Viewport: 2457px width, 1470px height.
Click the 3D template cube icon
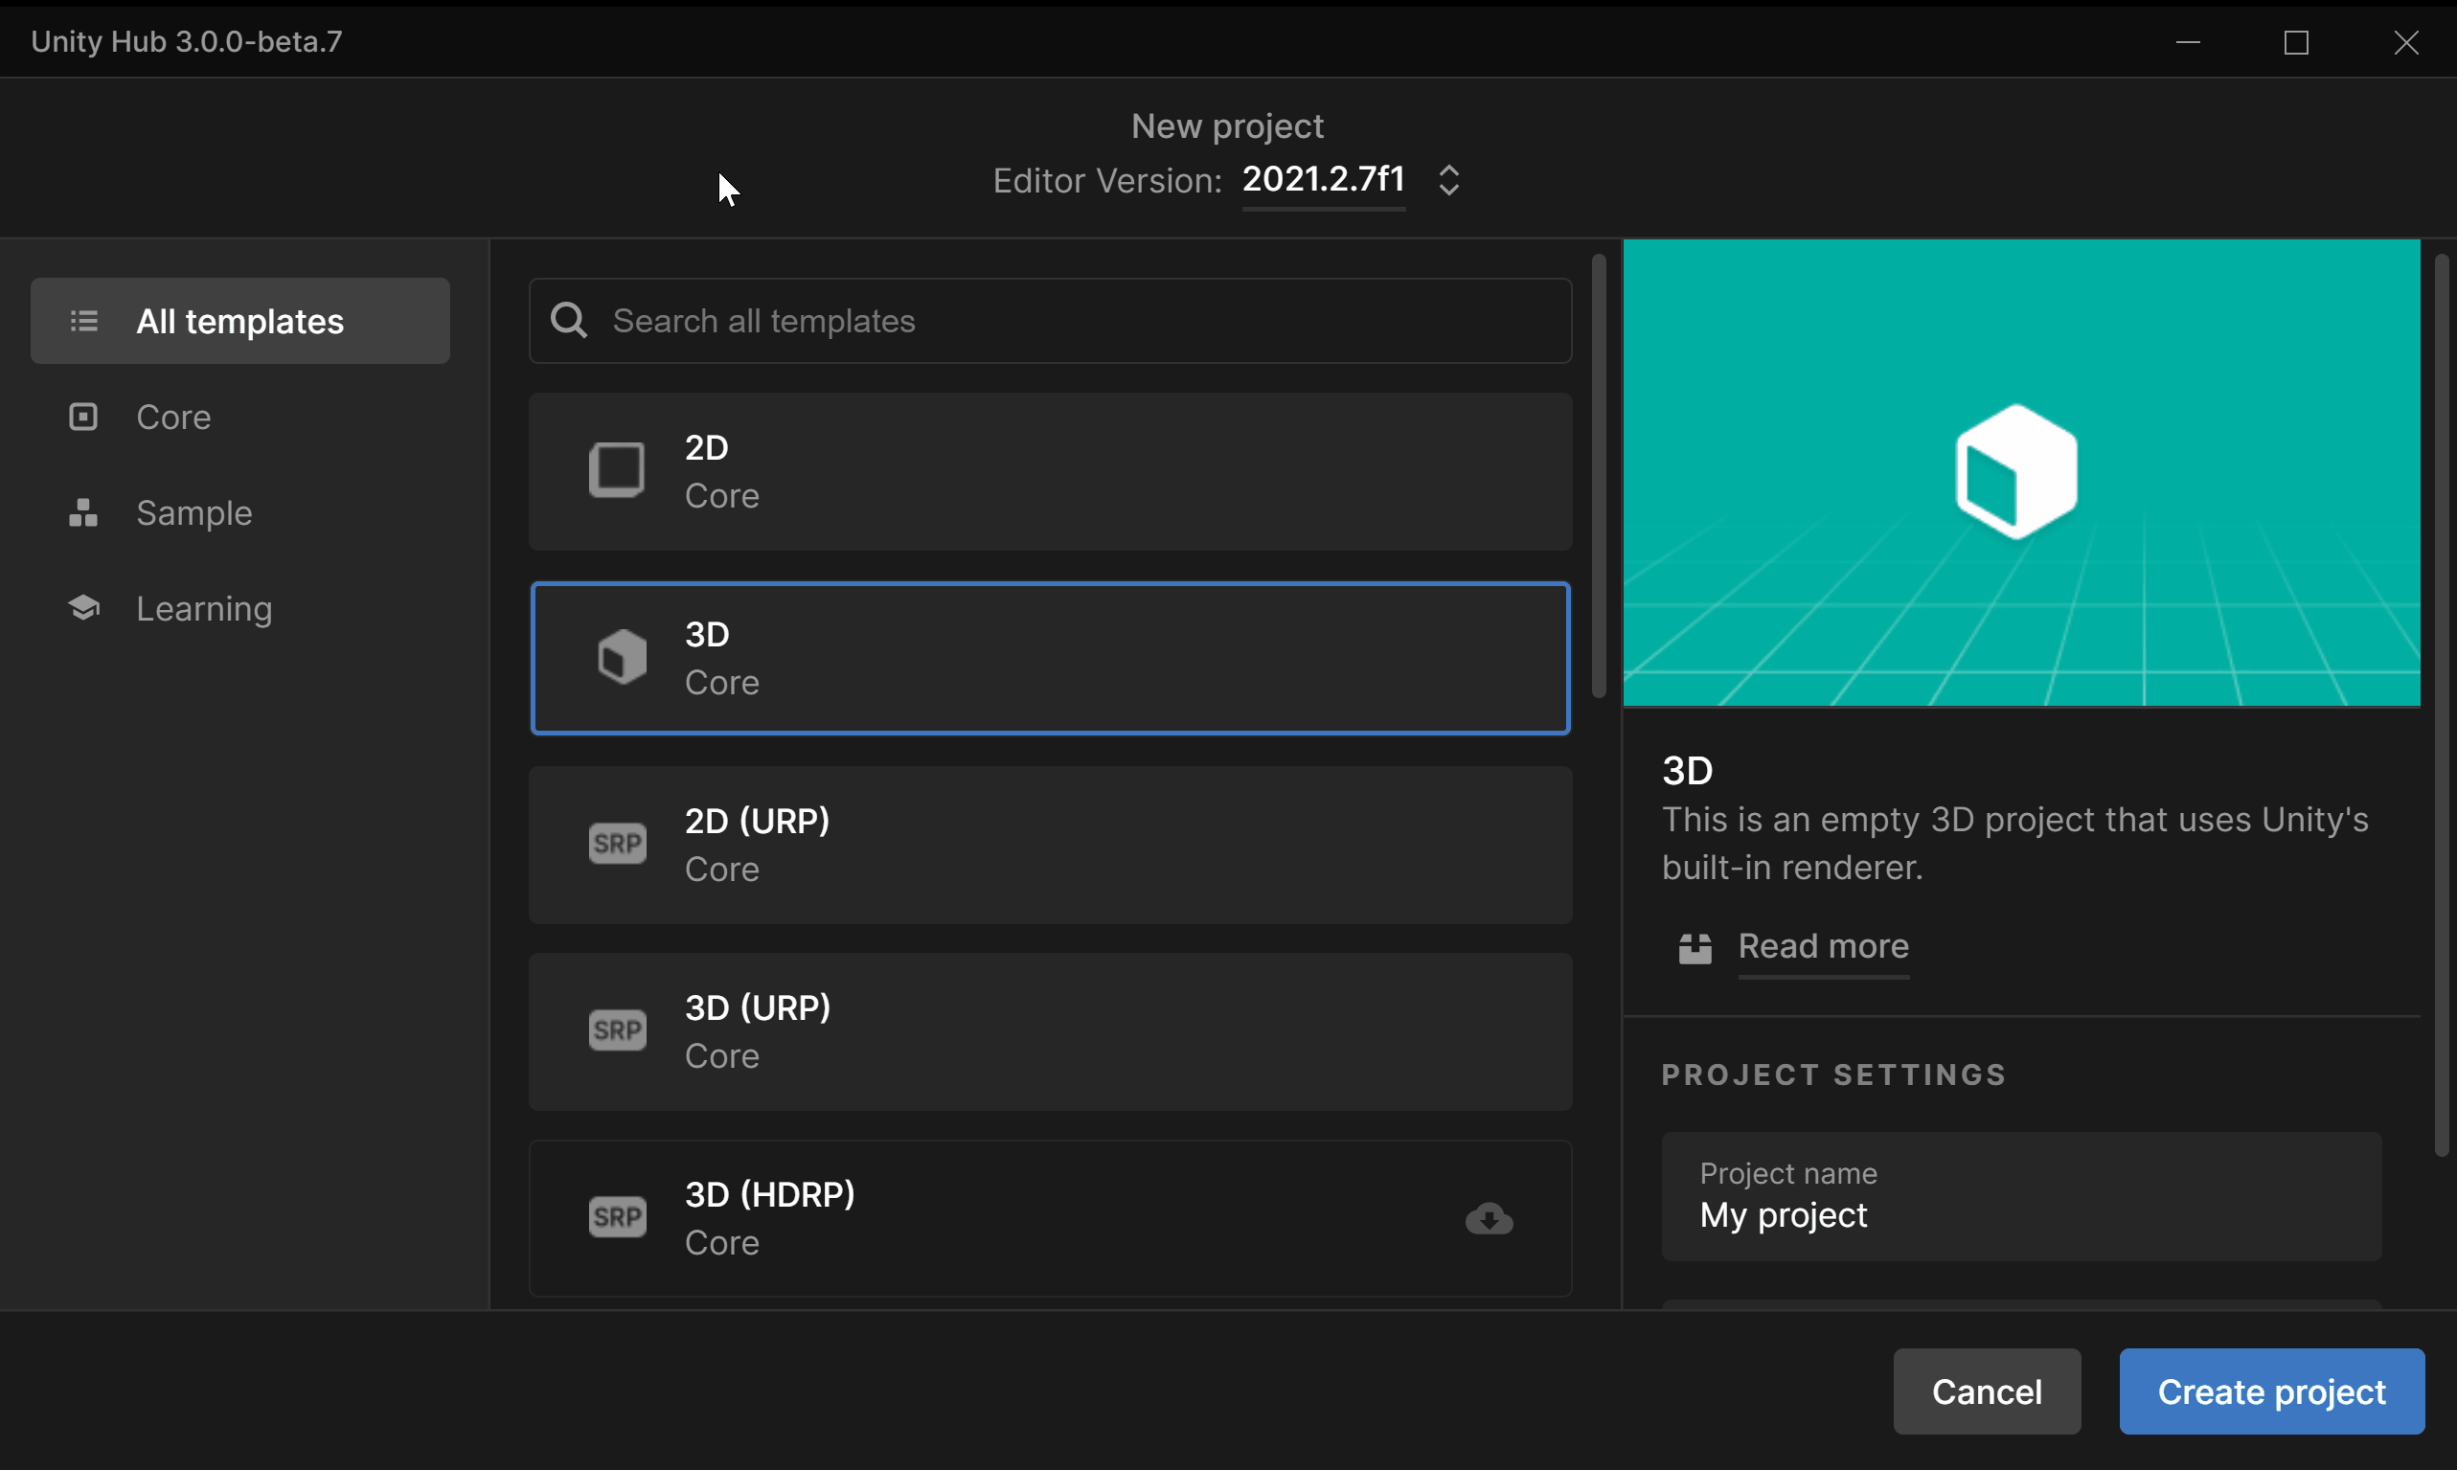click(x=621, y=657)
